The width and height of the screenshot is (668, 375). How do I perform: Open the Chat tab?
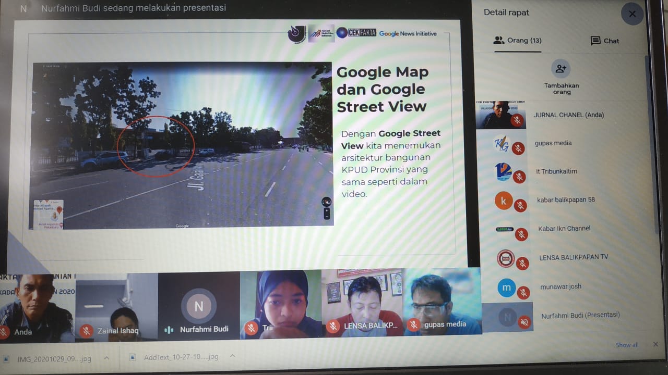(x=604, y=41)
